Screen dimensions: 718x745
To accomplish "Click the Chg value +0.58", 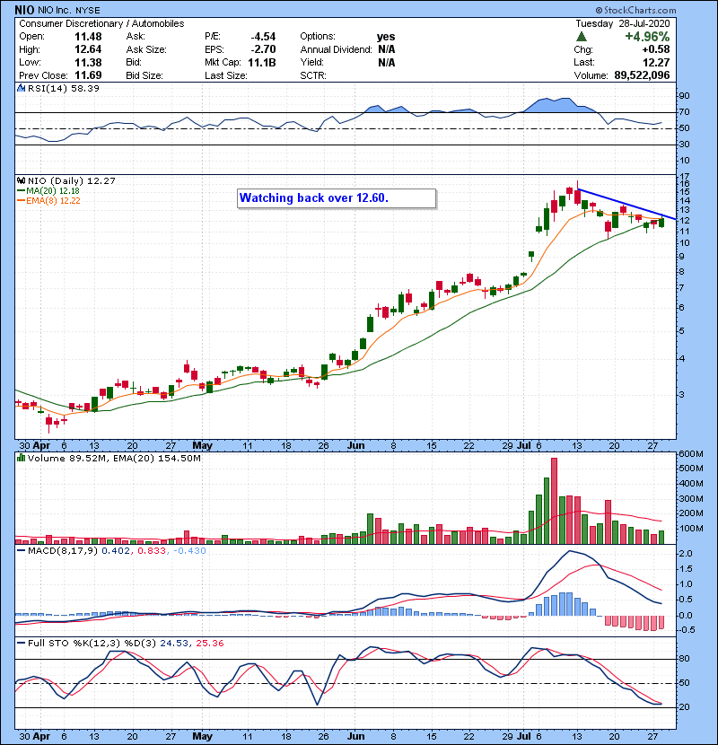I will point(656,49).
